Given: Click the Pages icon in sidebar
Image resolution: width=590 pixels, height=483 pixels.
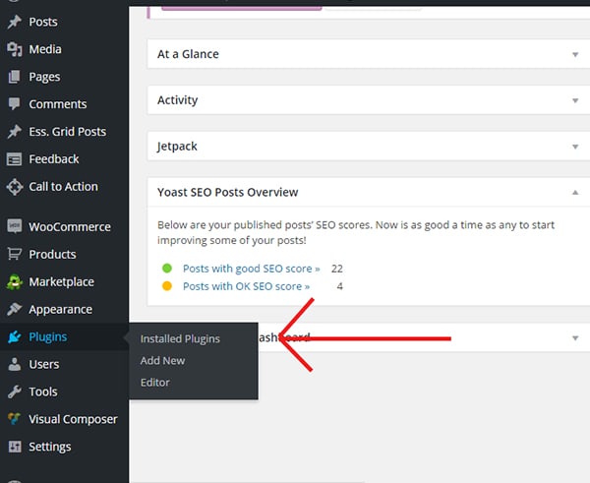Looking at the screenshot, I should pyautogui.click(x=15, y=77).
